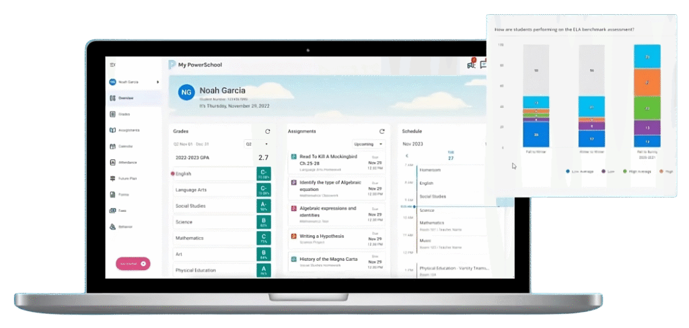Click Physical Education Varsity Team schedule entry
Image resolution: width=689 pixels, height=328 pixels.
tap(454, 271)
